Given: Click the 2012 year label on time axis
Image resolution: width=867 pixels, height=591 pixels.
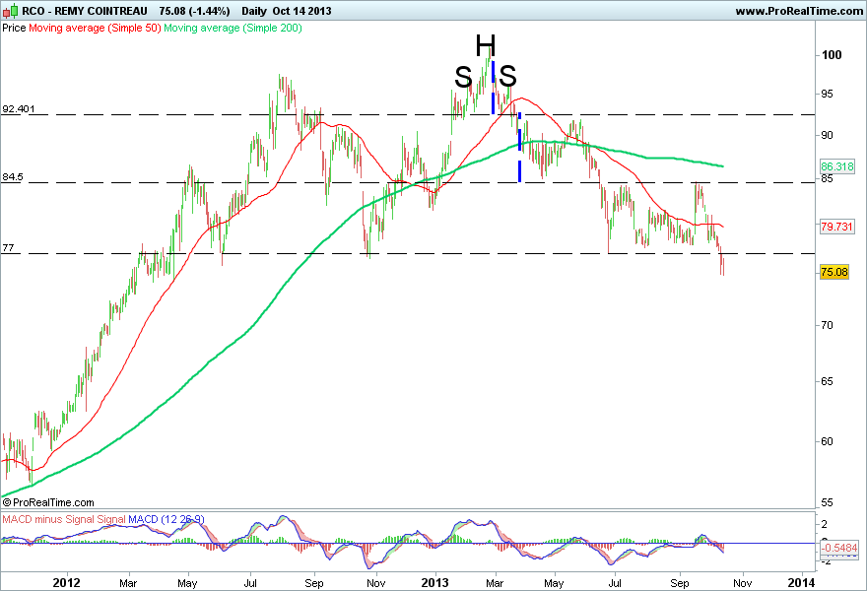Looking at the screenshot, I should (x=66, y=583).
